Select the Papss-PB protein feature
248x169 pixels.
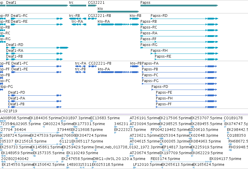tap(179, 72)
